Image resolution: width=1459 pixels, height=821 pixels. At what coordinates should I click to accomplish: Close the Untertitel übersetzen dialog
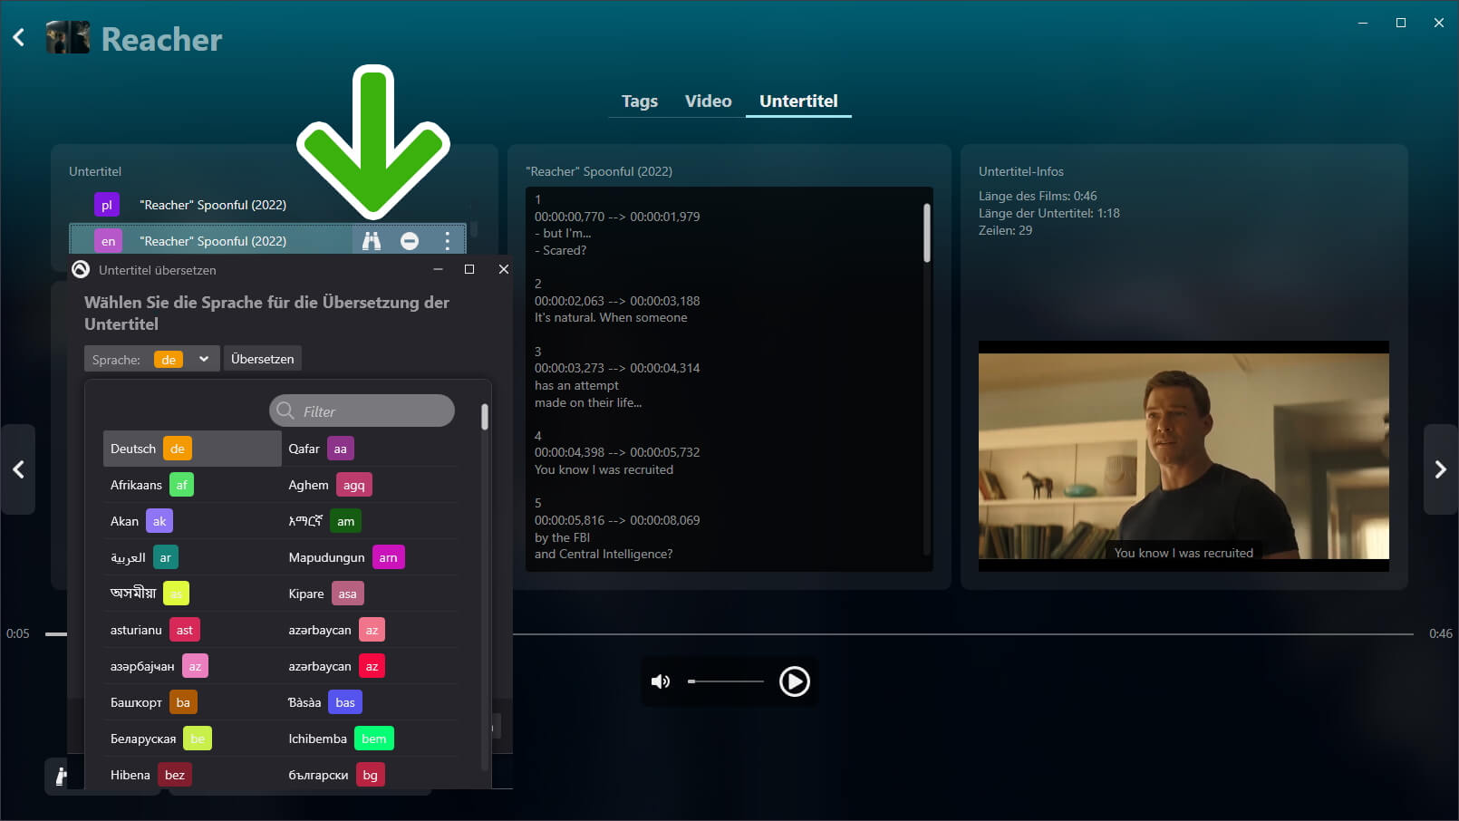[x=504, y=269]
